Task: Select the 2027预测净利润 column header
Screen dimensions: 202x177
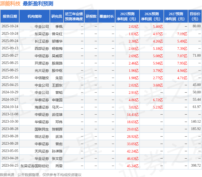Action: click(176, 16)
